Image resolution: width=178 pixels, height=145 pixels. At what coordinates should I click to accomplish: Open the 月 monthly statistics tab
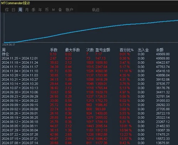[x=27, y=10]
